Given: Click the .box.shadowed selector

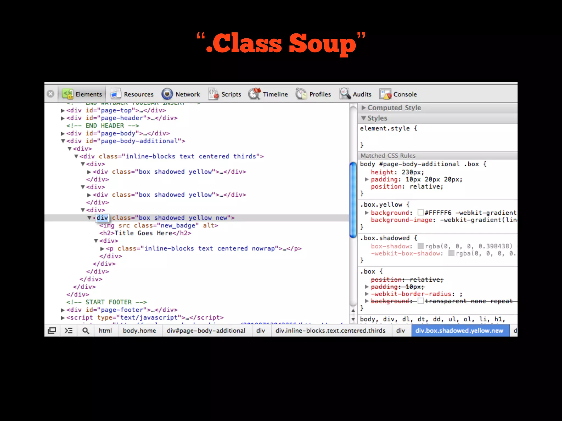Looking at the screenshot, I should [x=385, y=238].
